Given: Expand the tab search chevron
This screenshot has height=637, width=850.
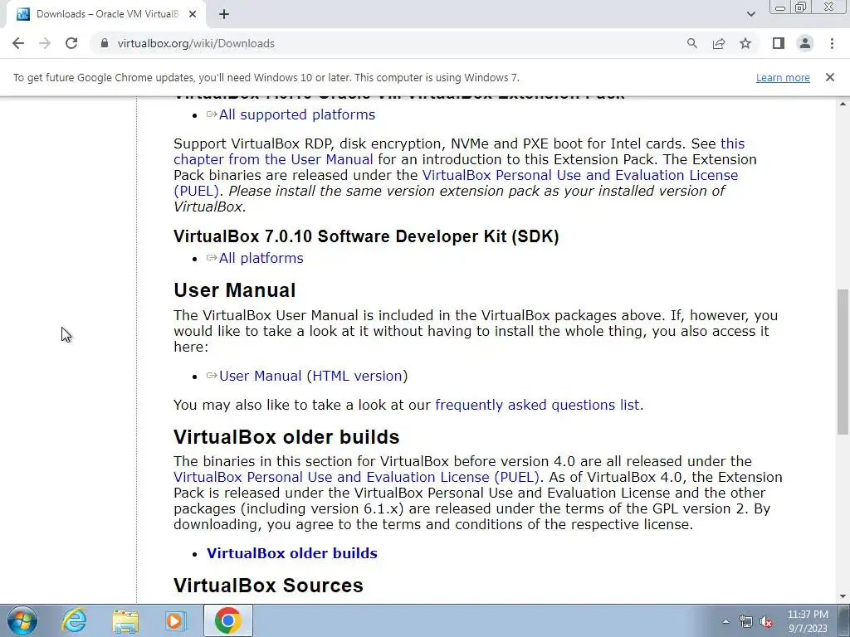Looking at the screenshot, I should (750, 14).
